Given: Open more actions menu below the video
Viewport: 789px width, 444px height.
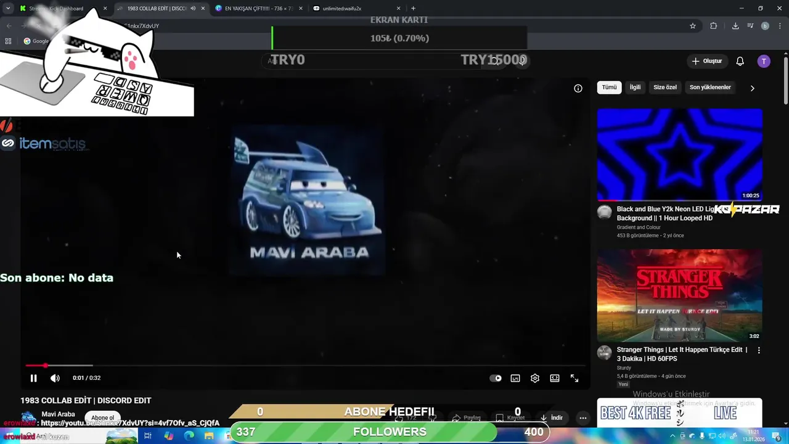Looking at the screenshot, I should [x=583, y=417].
